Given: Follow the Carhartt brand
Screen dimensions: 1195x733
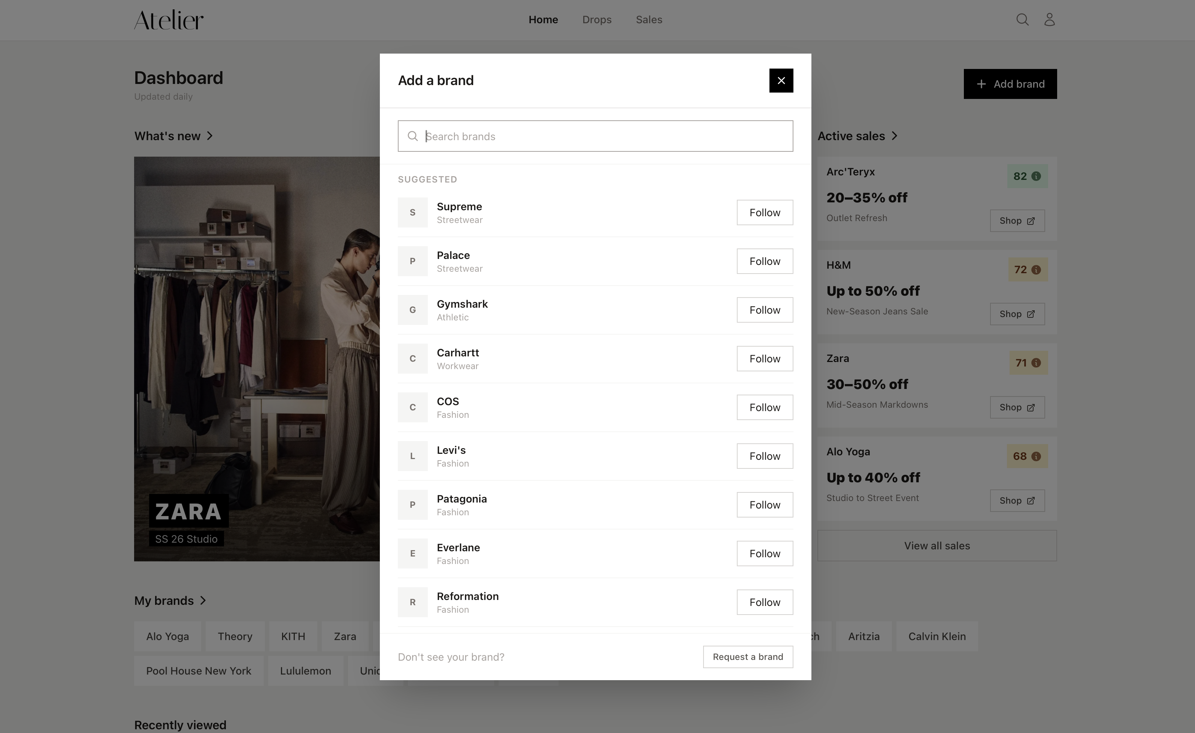Looking at the screenshot, I should (x=765, y=359).
